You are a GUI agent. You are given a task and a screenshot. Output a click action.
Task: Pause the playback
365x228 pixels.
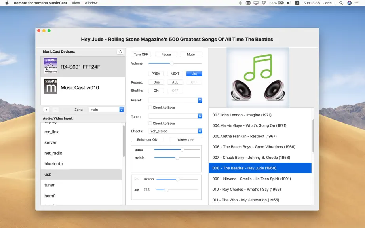click(x=166, y=55)
